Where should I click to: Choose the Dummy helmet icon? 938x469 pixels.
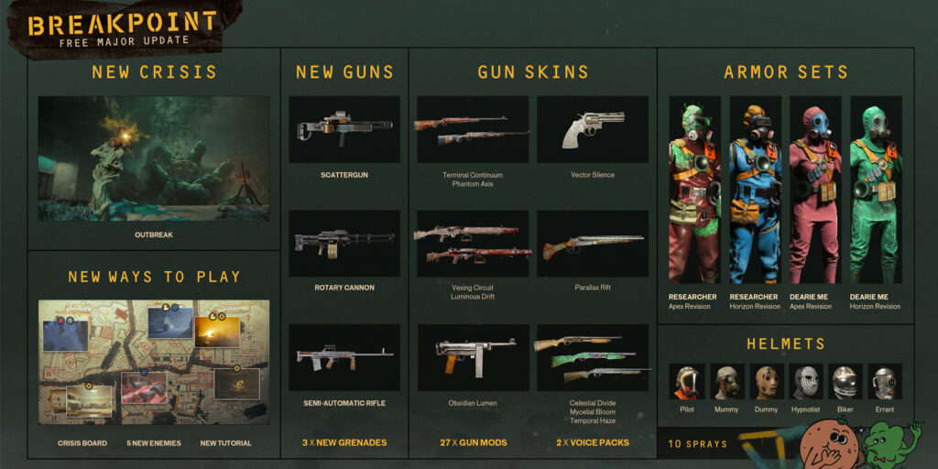(x=766, y=382)
